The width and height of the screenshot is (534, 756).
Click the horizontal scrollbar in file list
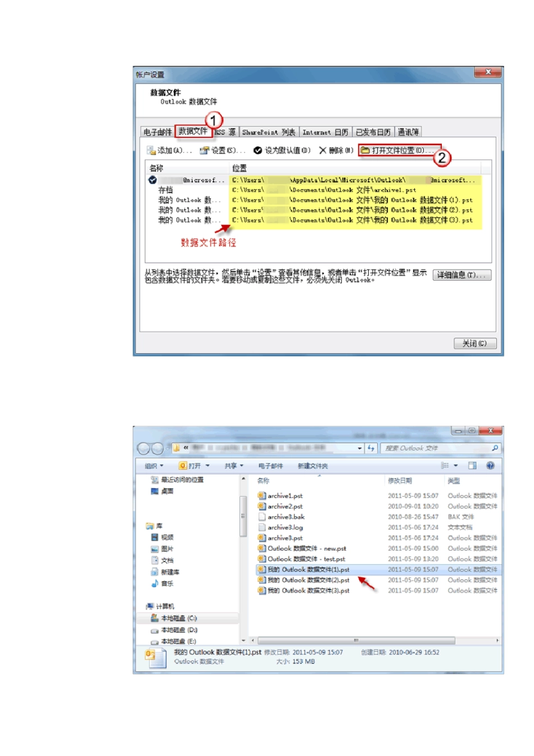point(355,641)
